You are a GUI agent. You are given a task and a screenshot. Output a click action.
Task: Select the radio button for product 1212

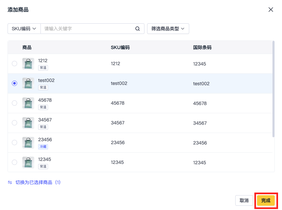(x=14, y=64)
